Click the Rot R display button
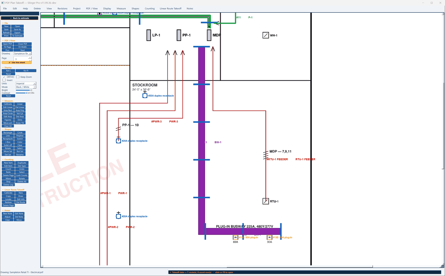This screenshot has width=445, height=276. 26,71
